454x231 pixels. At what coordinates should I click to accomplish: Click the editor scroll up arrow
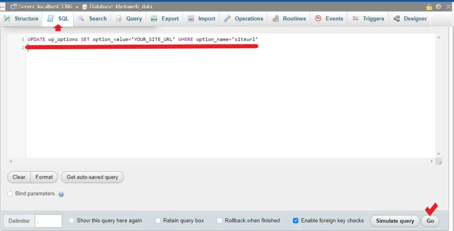point(438,37)
